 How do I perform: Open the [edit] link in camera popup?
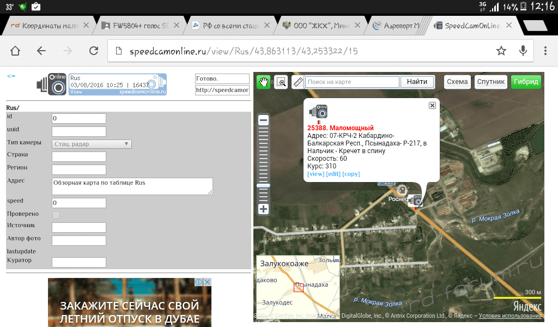(333, 174)
